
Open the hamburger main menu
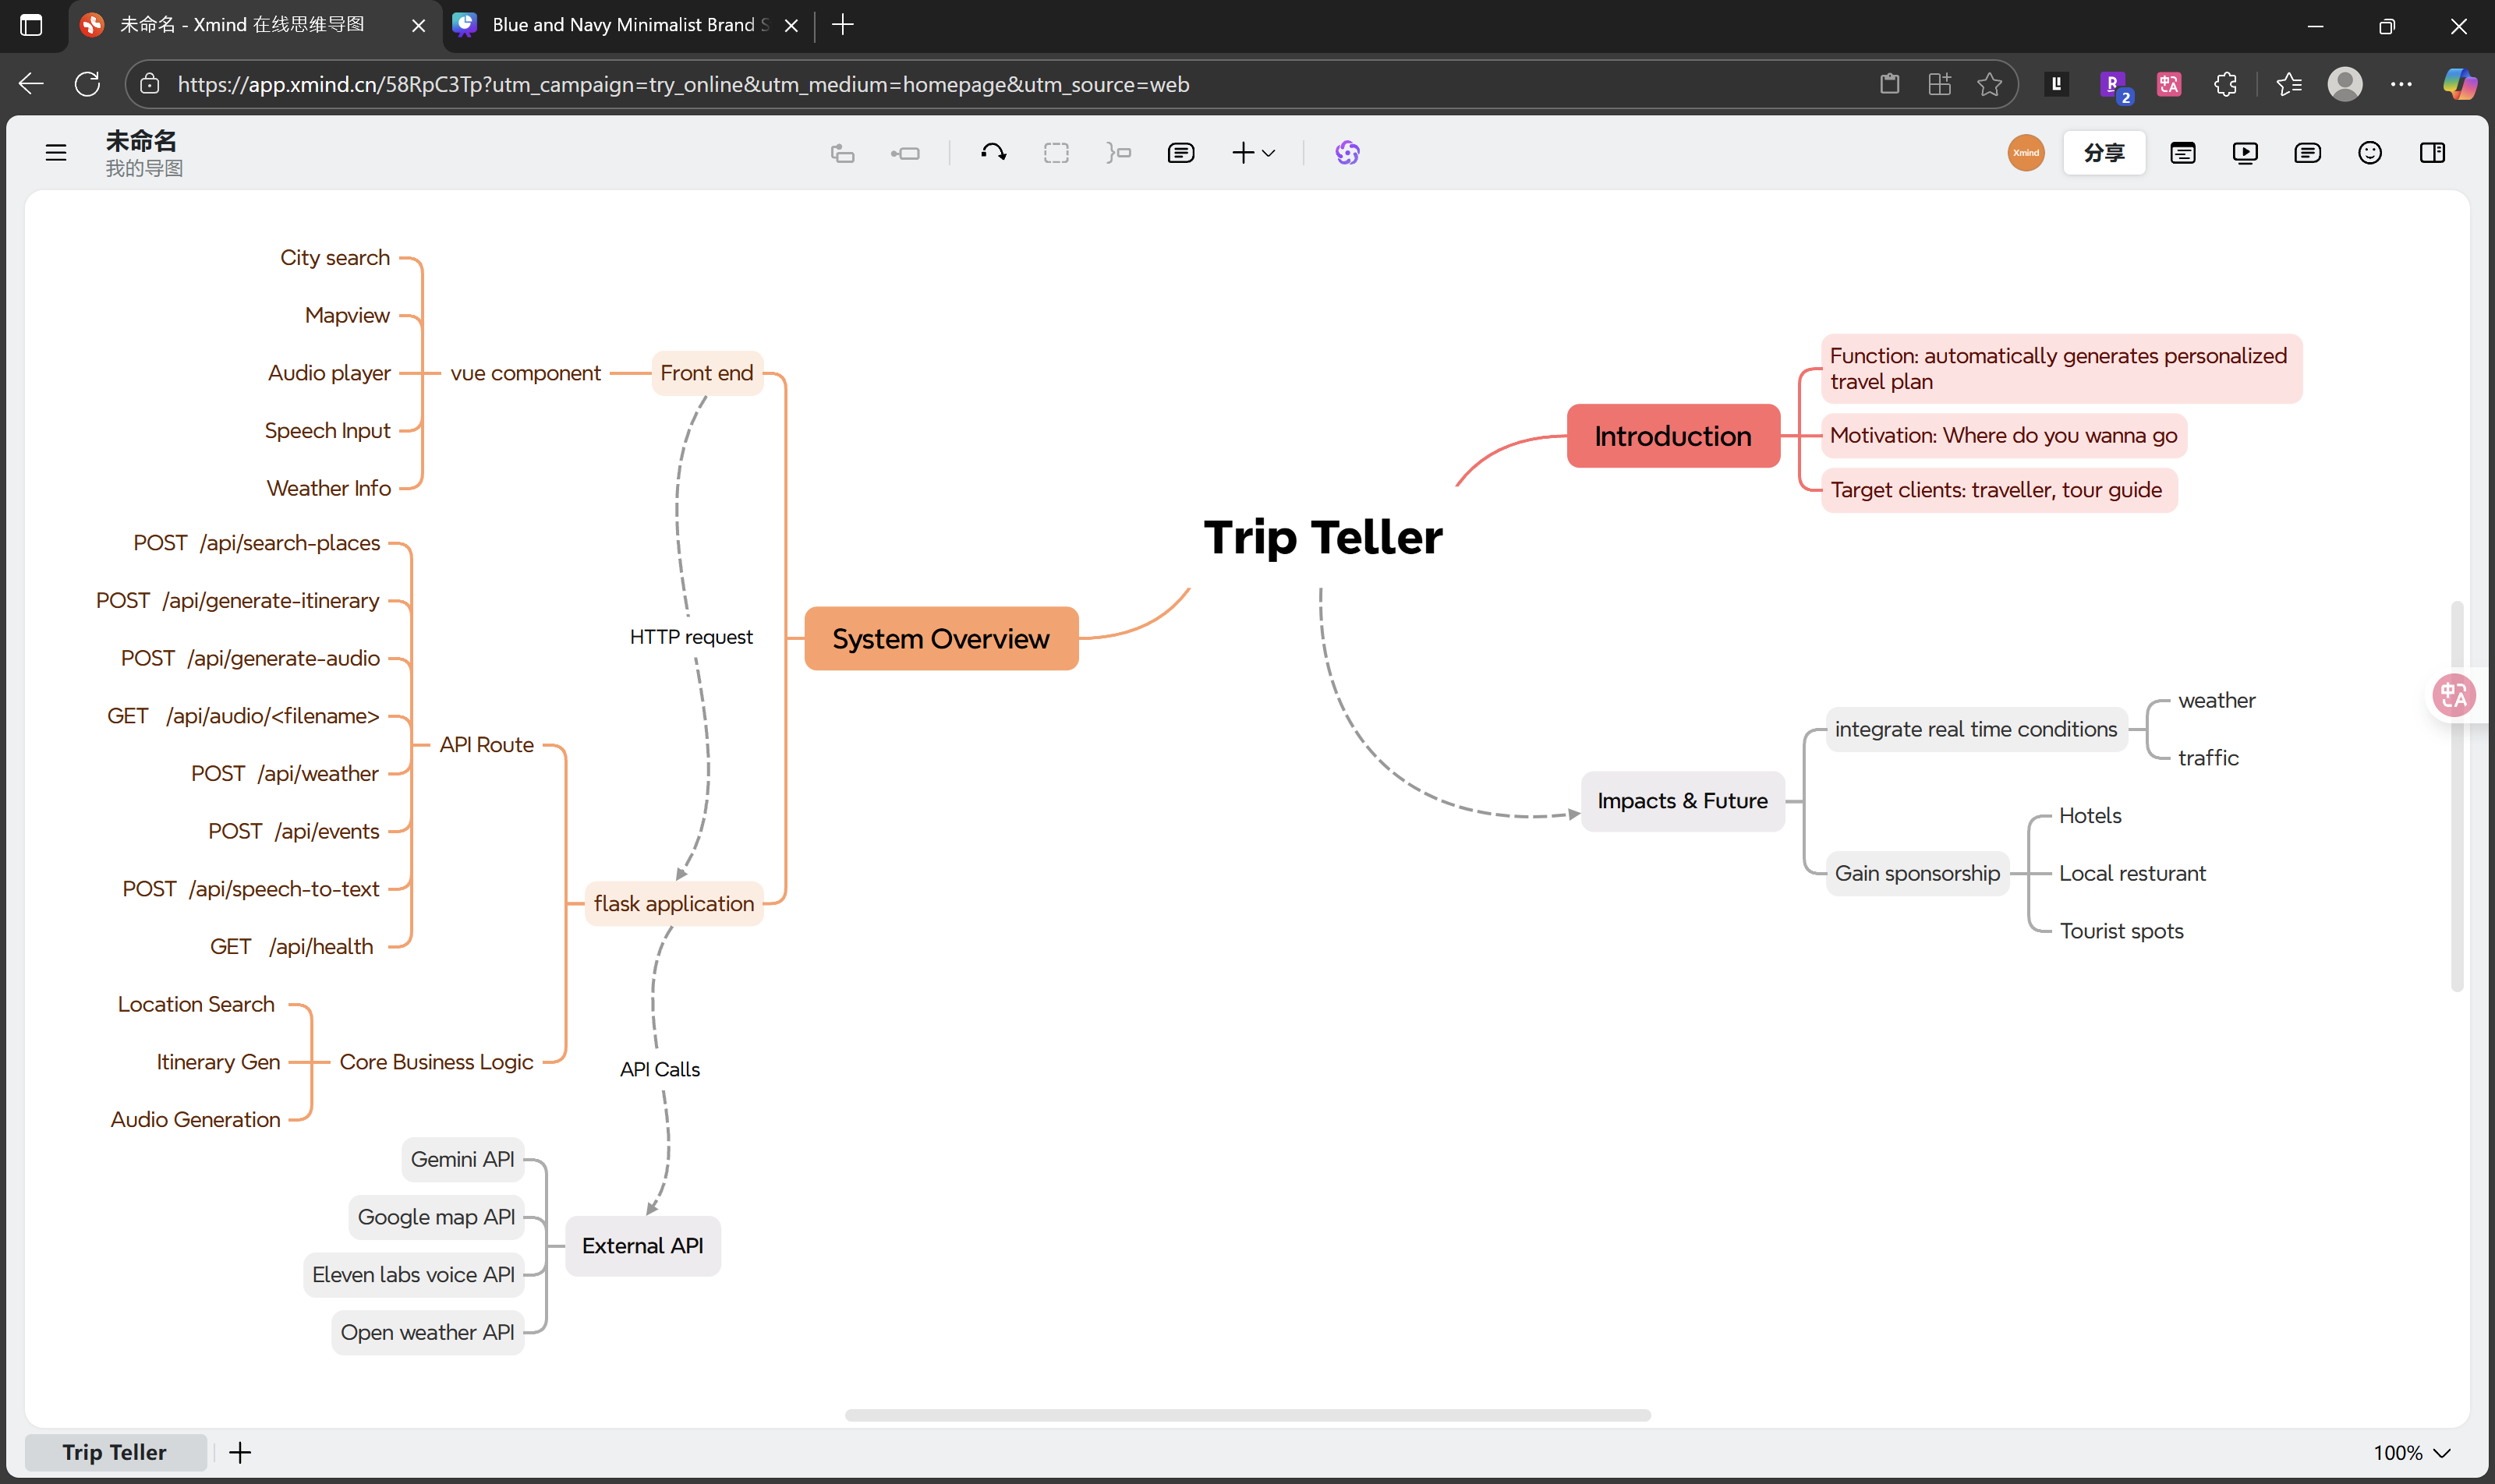click(56, 153)
